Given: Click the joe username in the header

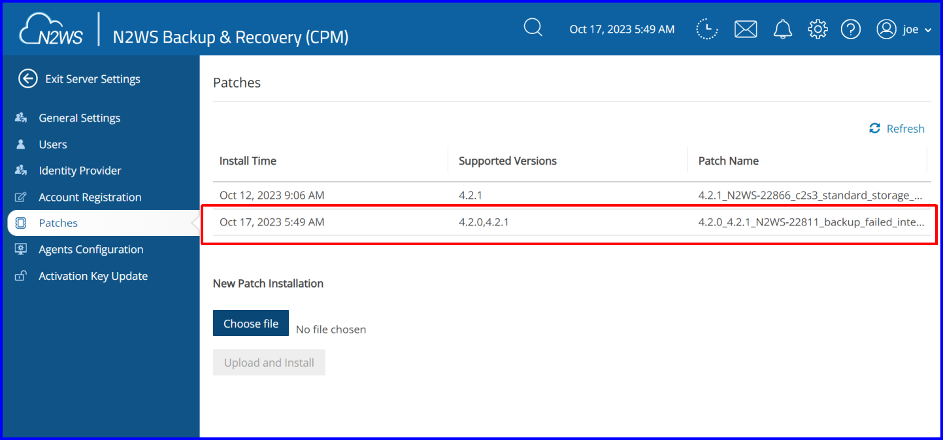Looking at the screenshot, I should click(911, 30).
